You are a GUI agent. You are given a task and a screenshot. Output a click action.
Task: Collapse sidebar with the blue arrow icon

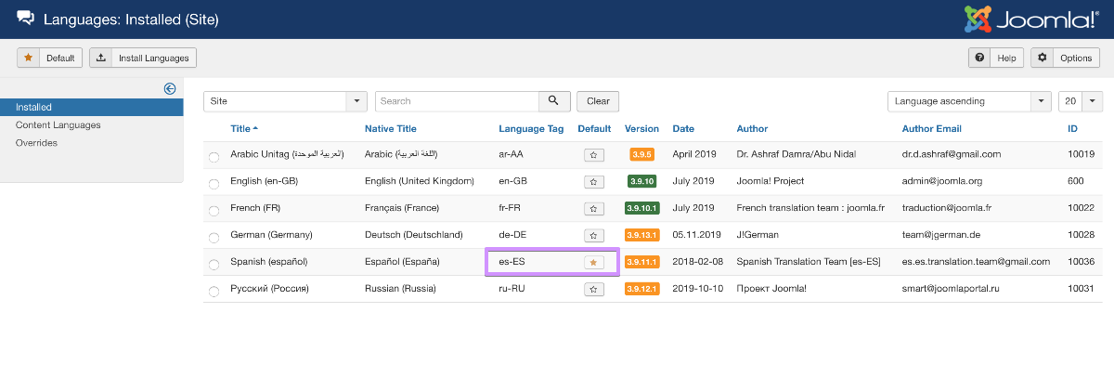[x=170, y=89]
